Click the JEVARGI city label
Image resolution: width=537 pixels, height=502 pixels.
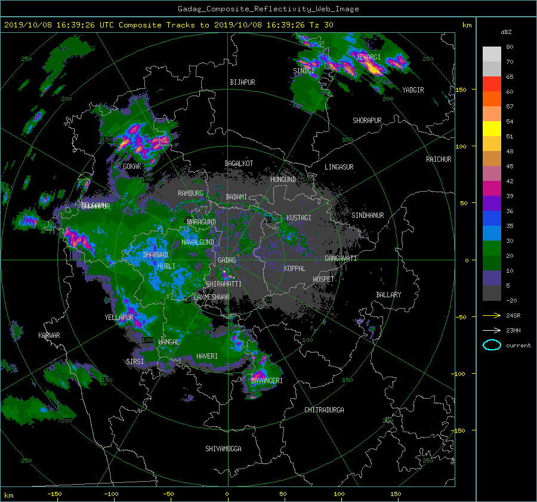[369, 57]
